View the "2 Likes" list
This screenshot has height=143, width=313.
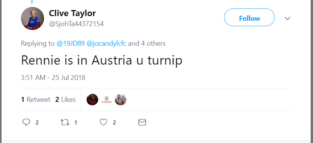(x=65, y=100)
